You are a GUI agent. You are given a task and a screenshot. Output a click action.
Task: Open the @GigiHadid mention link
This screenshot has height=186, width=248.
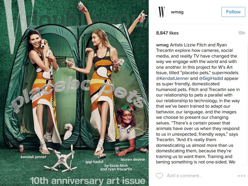coord(211,78)
